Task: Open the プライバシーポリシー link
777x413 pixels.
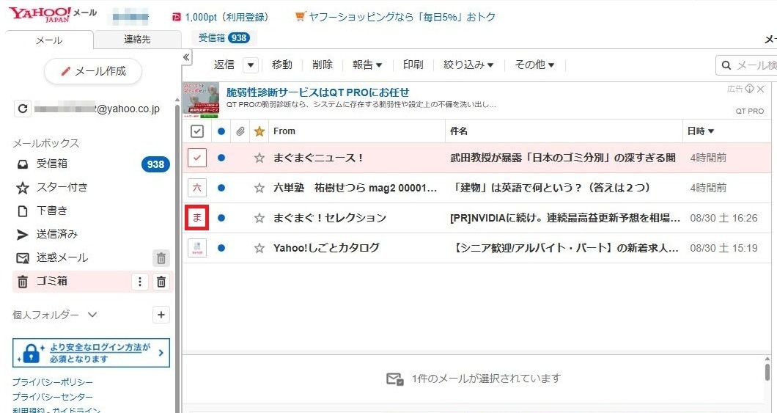Action: pos(52,382)
